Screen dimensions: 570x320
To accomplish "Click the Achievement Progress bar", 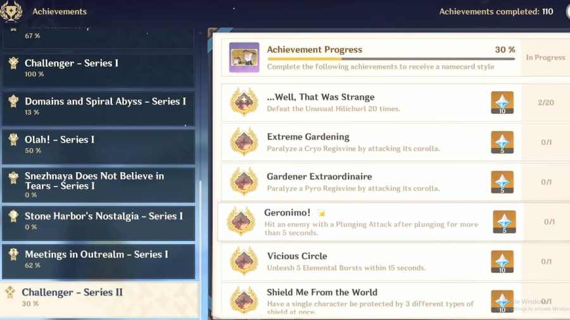I will pyautogui.click(x=391, y=59).
